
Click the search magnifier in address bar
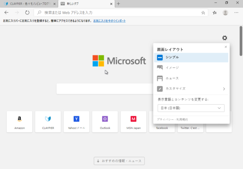[39, 13]
